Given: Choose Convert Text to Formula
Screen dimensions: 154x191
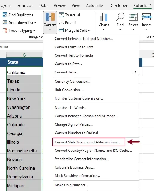Looking at the screenshot, I should click(x=91, y=55).
